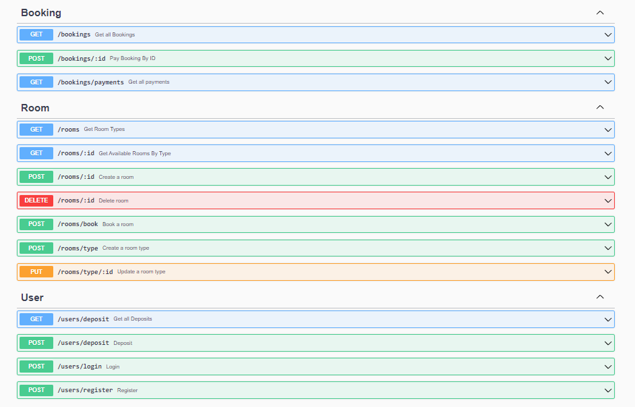Expand arrow on POST /rooms/book row
Image resolution: width=635 pixels, height=407 pixels.
coord(608,225)
